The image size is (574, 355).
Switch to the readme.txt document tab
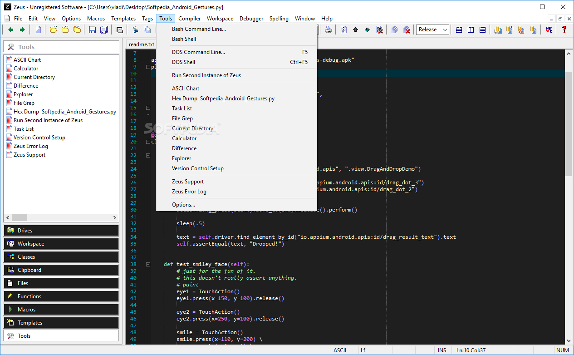point(141,44)
